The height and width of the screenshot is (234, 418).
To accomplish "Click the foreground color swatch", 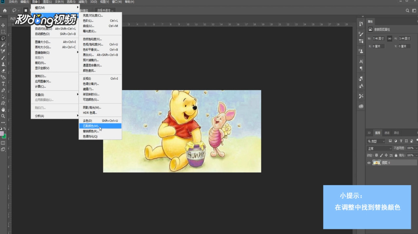I will (2, 133).
